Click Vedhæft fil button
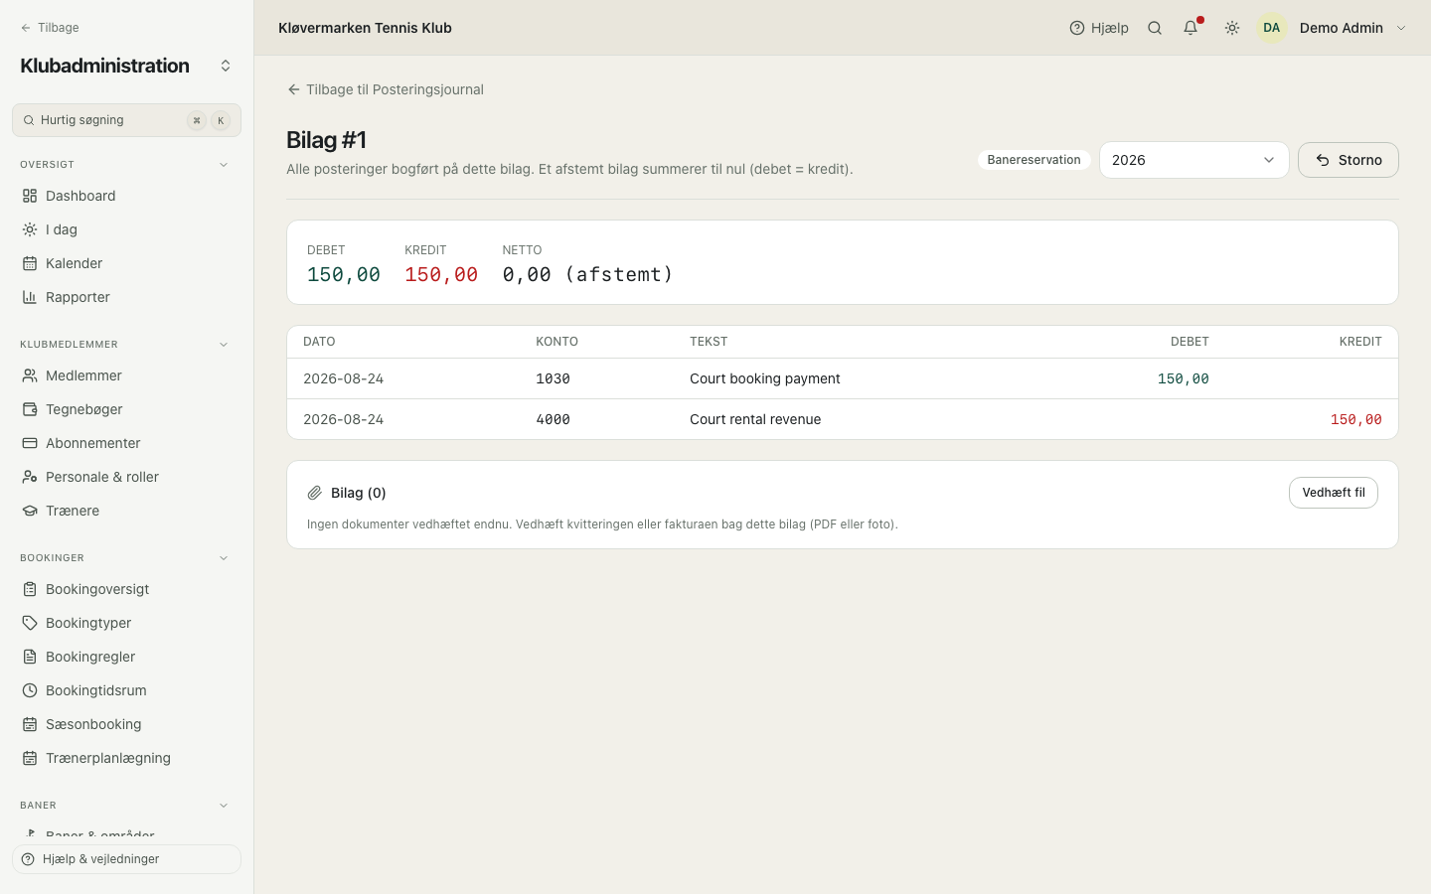The width and height of the screenshot is (1431, 894). coord(1334,493)
